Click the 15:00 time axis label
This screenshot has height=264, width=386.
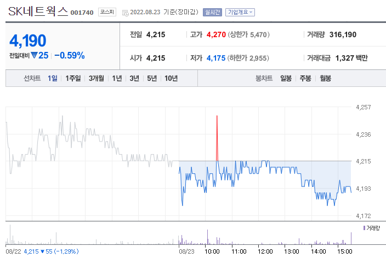coord(345,251)
